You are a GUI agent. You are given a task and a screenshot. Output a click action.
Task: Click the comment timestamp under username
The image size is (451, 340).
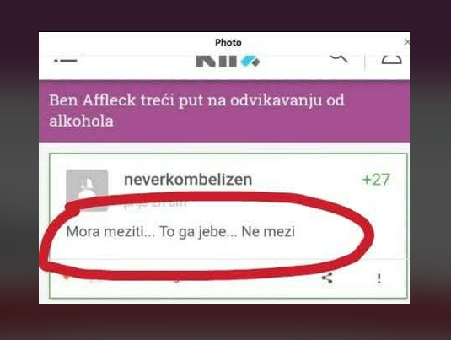tap(155, 202)
